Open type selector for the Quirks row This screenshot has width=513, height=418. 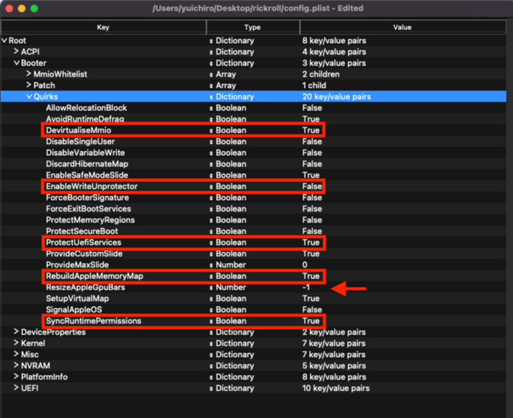coord(211,97)
